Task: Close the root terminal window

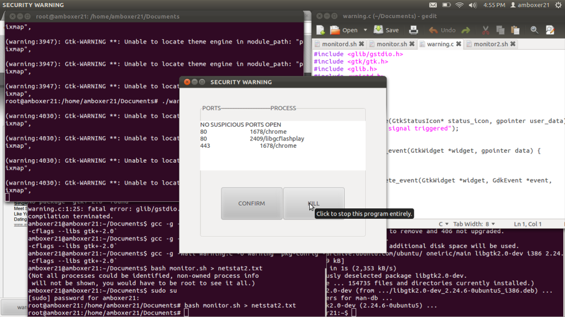Action: (x=13, y=16)
